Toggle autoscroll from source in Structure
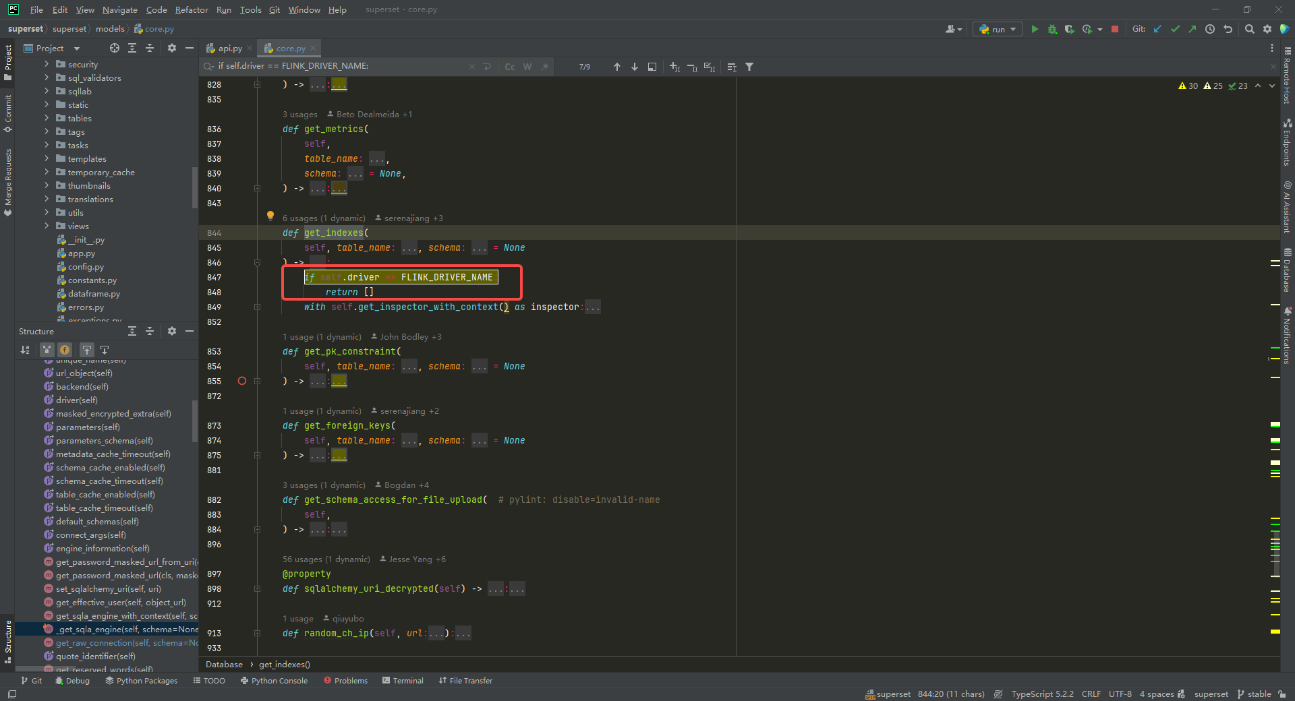The image size is (1295, 701). pos(105,349)
